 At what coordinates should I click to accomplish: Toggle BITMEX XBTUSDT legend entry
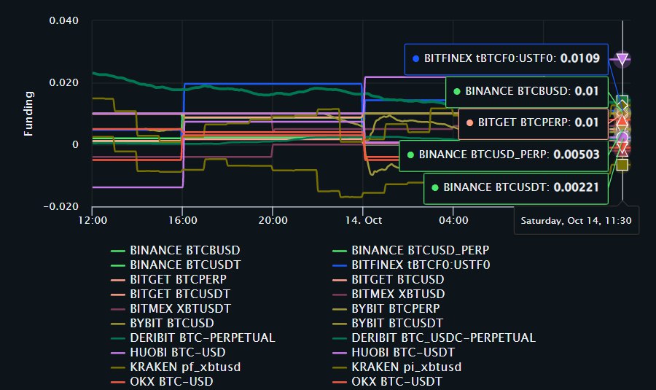tap(171, 309)
